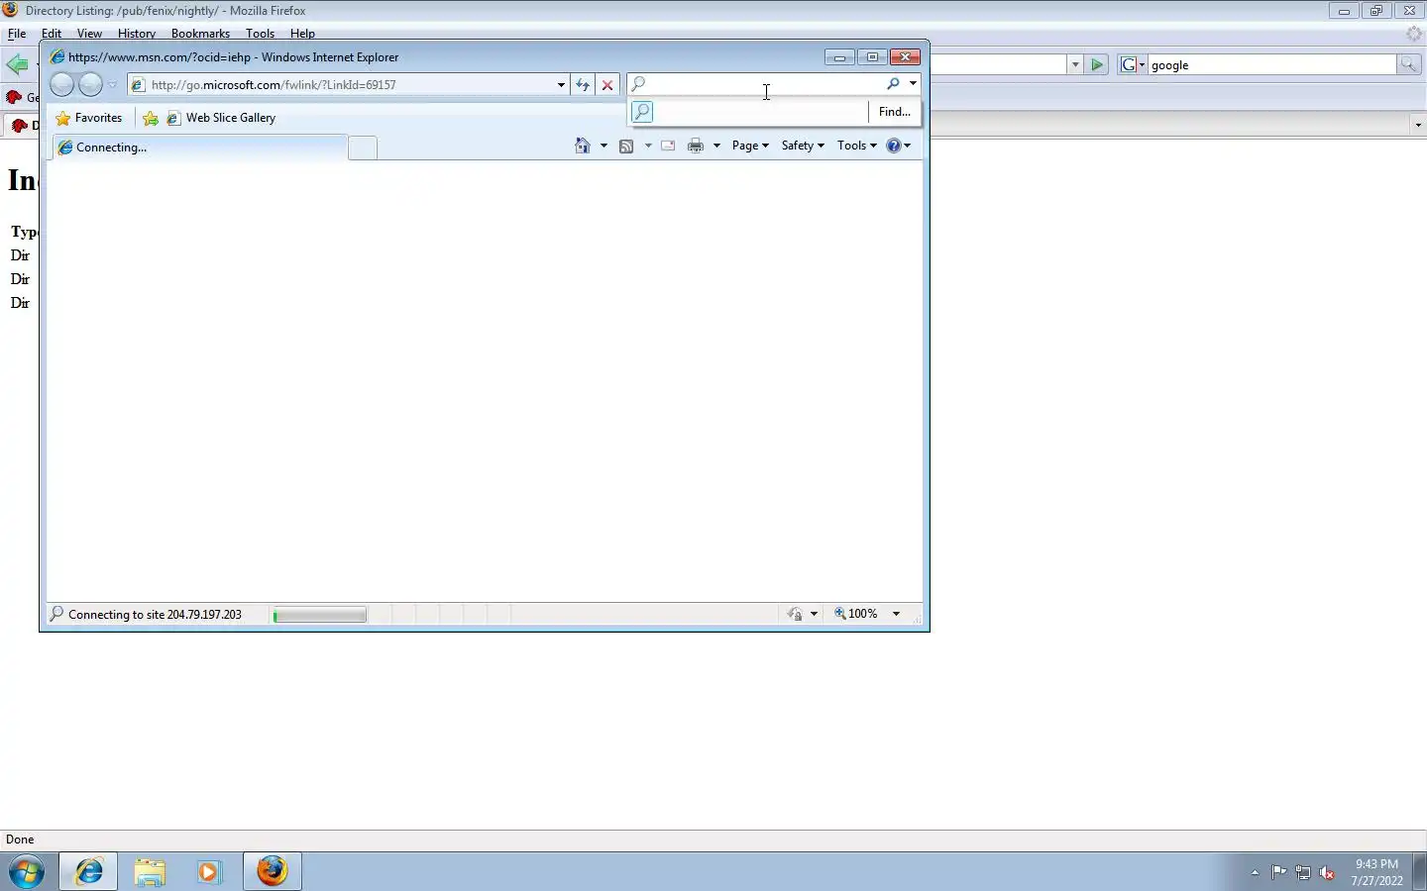Screen dimensions: 1427x891
Task: Select the highlighted search provider icon
Action: click(x=642, y=112)
